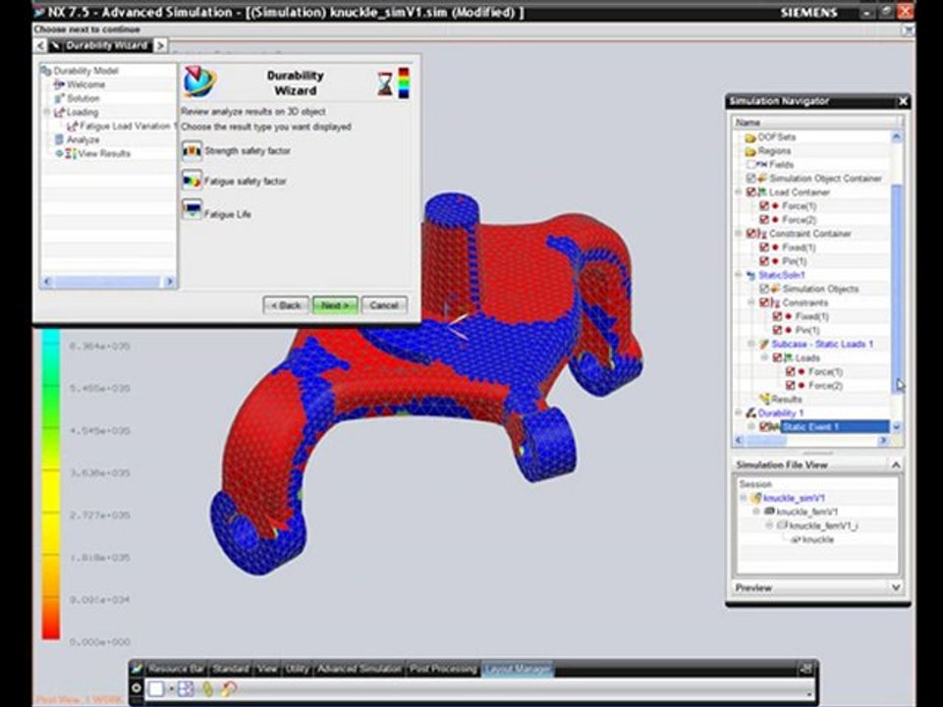Screen dimensions: 943x707
Task: Click the checkmark icon left of Resource Bar tab
Action: [x=138, y=669]
